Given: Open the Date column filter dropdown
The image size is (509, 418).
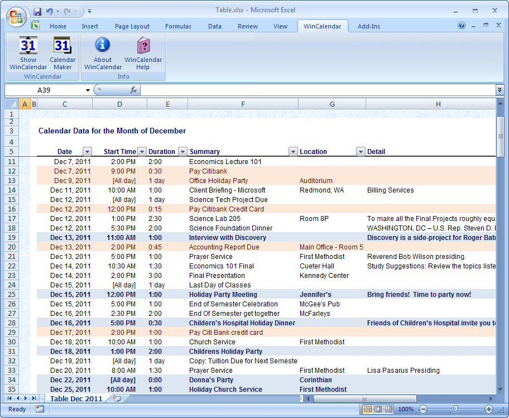Looking at the screenshot, I should click(87, 151).
